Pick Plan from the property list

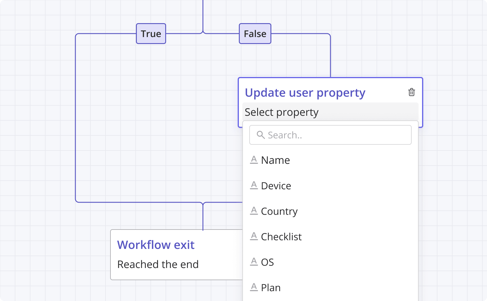tap(271, 288)
